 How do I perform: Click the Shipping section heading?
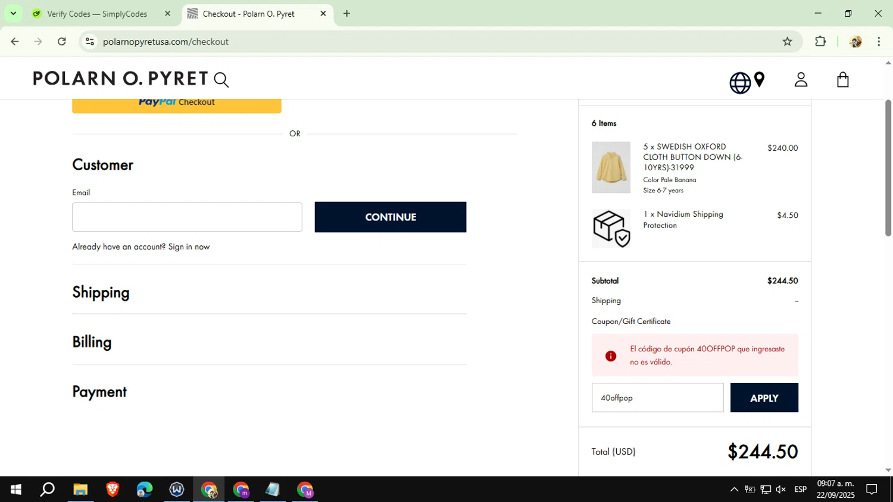[101, 292]
